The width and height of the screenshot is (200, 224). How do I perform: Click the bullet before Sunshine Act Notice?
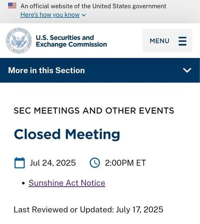(24, 183)
